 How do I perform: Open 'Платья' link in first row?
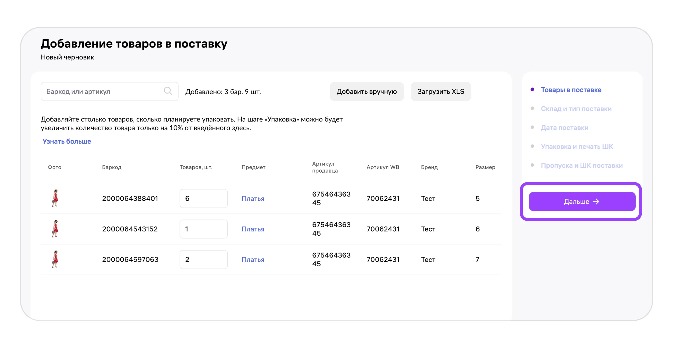(253, 199)
